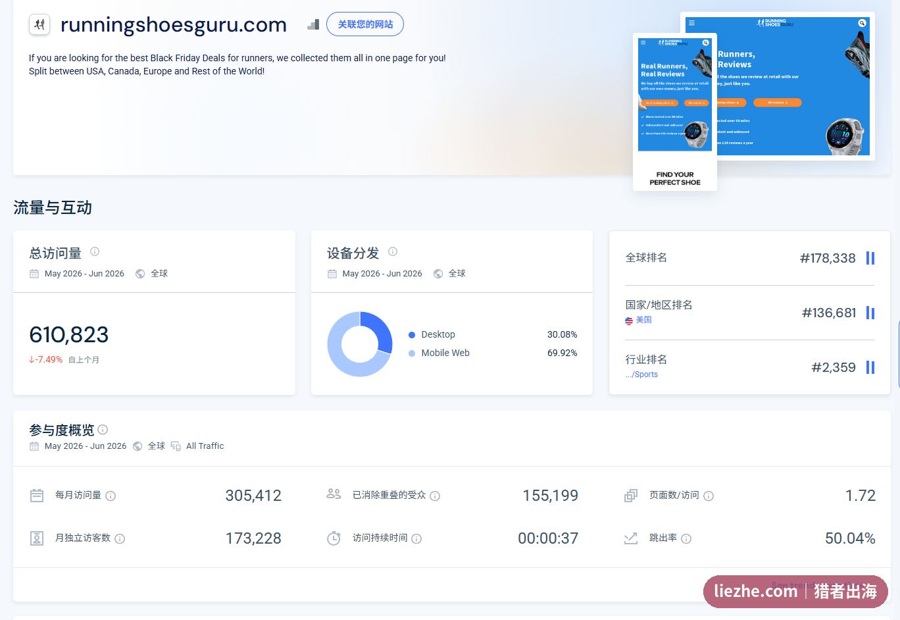The image size is (900, 620).
Task: Click the All Traffic devices icon
Action: coord(176,446)
